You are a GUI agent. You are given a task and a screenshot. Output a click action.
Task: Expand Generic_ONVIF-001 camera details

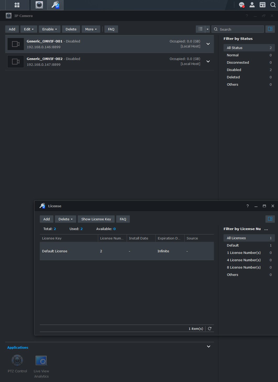coord(208,44)
